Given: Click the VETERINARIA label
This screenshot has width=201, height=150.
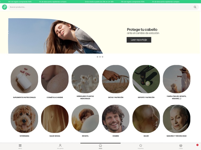Looking at the screenshot, I should click(x=24, y=136).
